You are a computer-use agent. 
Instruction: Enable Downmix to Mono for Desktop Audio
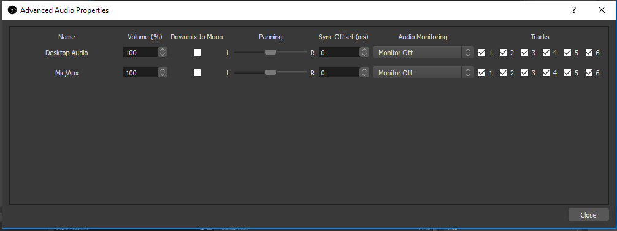coord(197,52)
